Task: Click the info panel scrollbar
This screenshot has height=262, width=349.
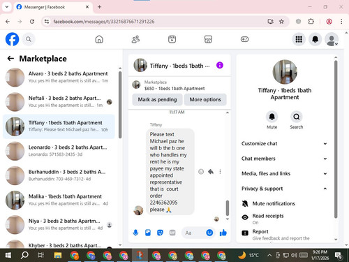Action: [x=336, y=139]
